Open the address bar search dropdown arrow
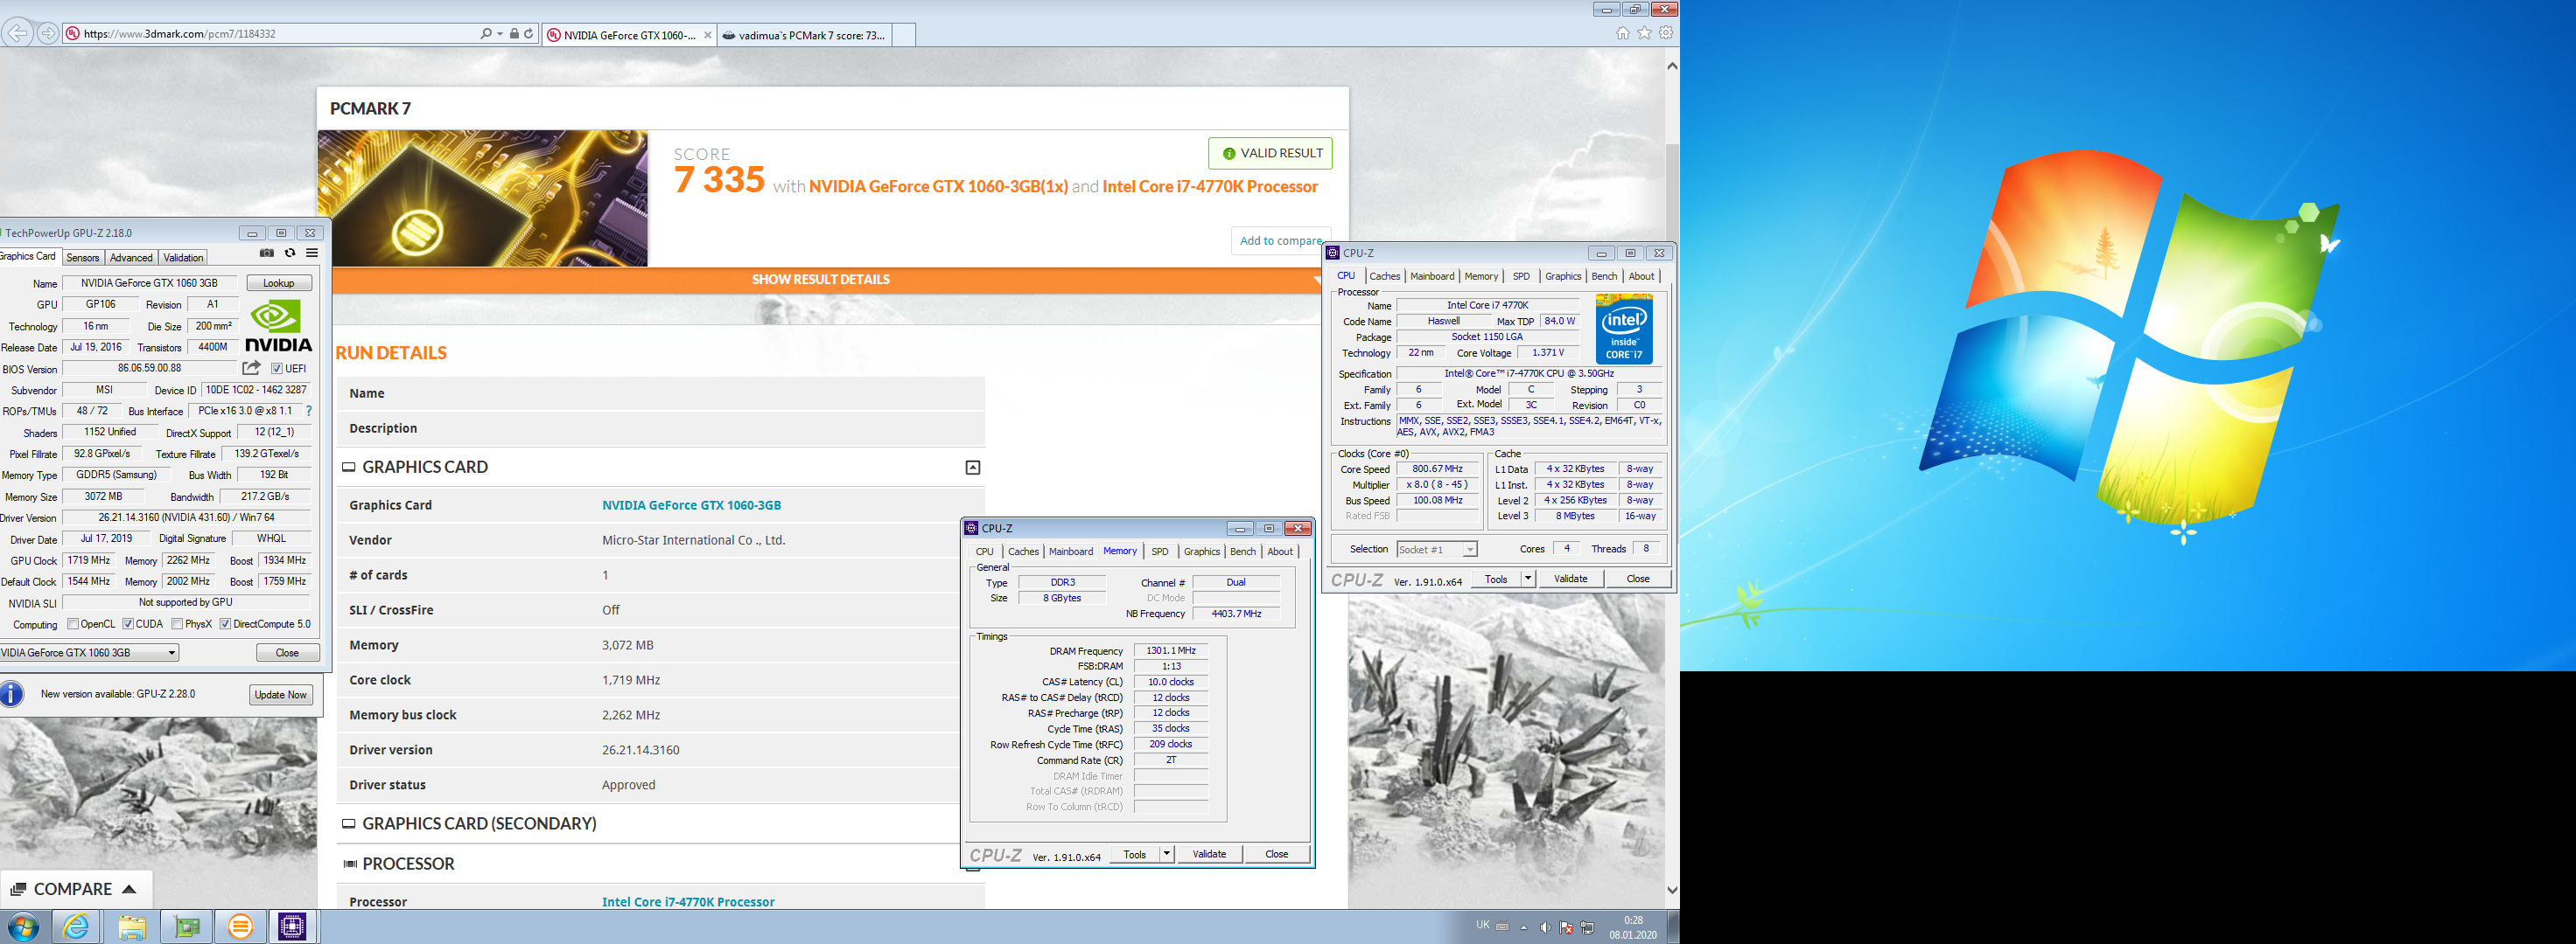Image resolution: width=2576 pixels, height=944 pixels. [499, 34]
